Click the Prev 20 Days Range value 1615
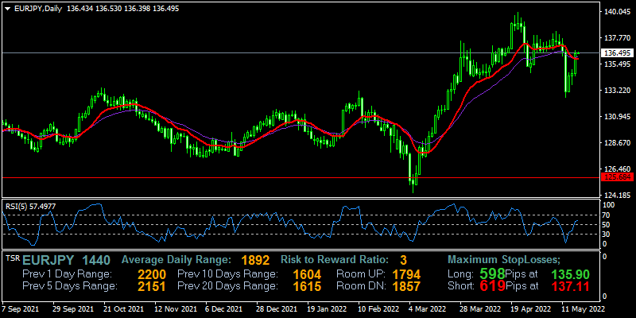This screenshot has height=318, width=636. pyautogui.click(x=308, y=287)
